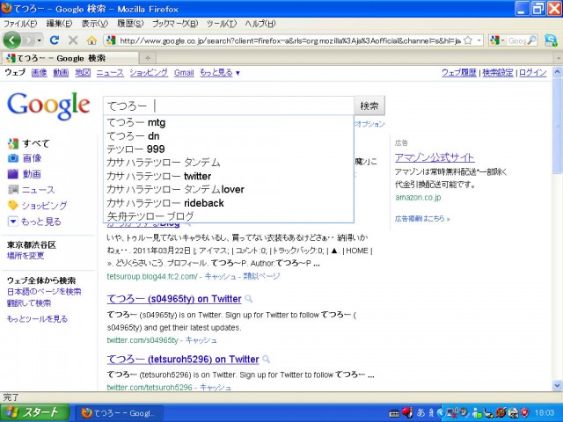Select suggestion てつろー mtg
The image size is (563, 422).
[230, 123]
